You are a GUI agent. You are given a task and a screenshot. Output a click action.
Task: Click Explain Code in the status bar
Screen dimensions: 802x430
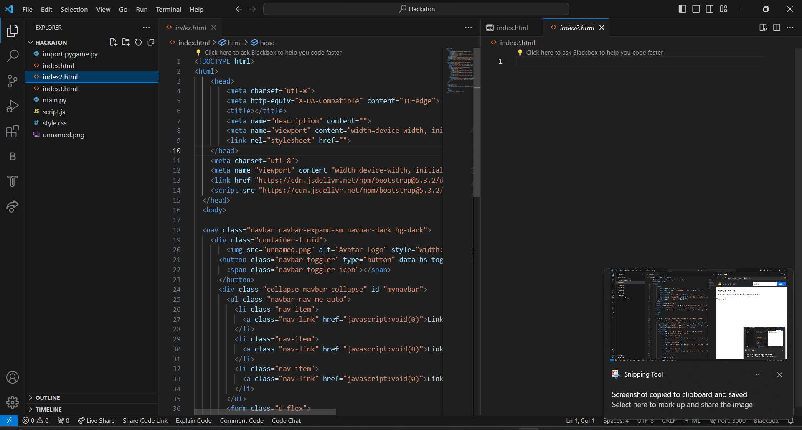click(x=193, y=421)
